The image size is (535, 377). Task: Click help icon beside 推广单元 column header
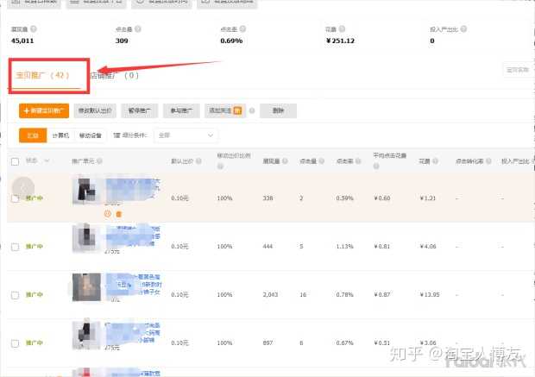[x=98, y=161]
